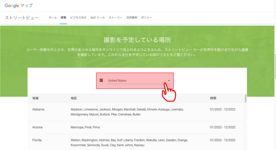The height and width of the screenshot is (150, 276).
Task: Click the 国 label beside dropdown
Action: click(x=101, y=80)
